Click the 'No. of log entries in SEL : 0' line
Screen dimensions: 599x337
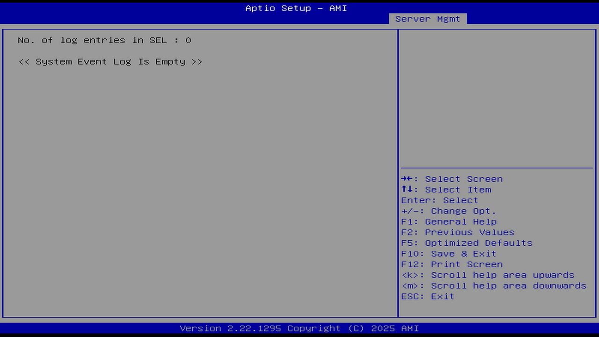pos(104,40)
